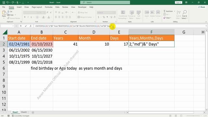The height and width of the screenshot is (117, 208).
Task: Expand the formula bar
Action: click(x=206, y=26)
